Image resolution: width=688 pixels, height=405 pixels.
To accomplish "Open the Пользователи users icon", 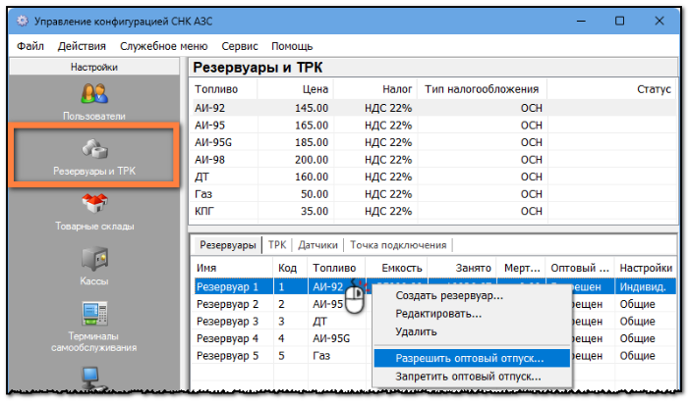I will click(x=94, y=94).
